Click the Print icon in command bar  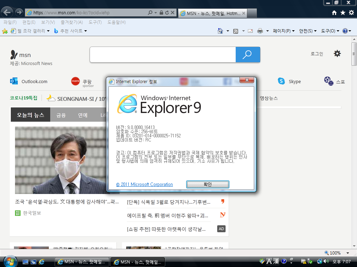[260, 31]
